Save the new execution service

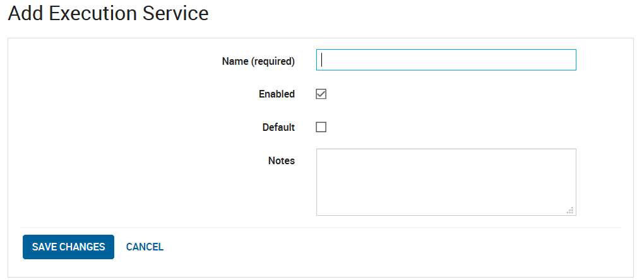[68, 247]
